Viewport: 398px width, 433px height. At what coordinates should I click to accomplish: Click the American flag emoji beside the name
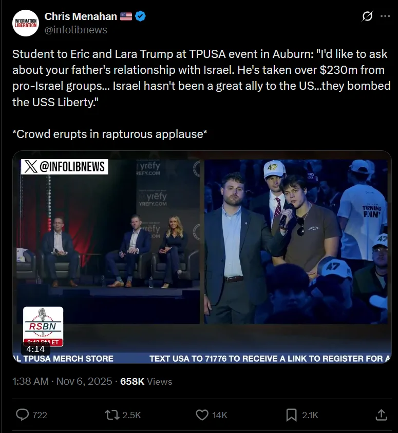pyautogui.click(x=126, y=16)
